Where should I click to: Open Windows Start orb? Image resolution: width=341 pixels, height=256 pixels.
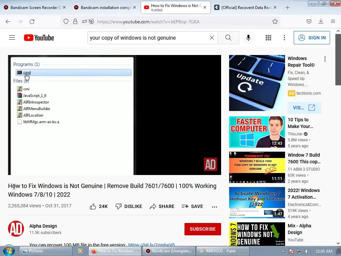click(x=9, y=251)
